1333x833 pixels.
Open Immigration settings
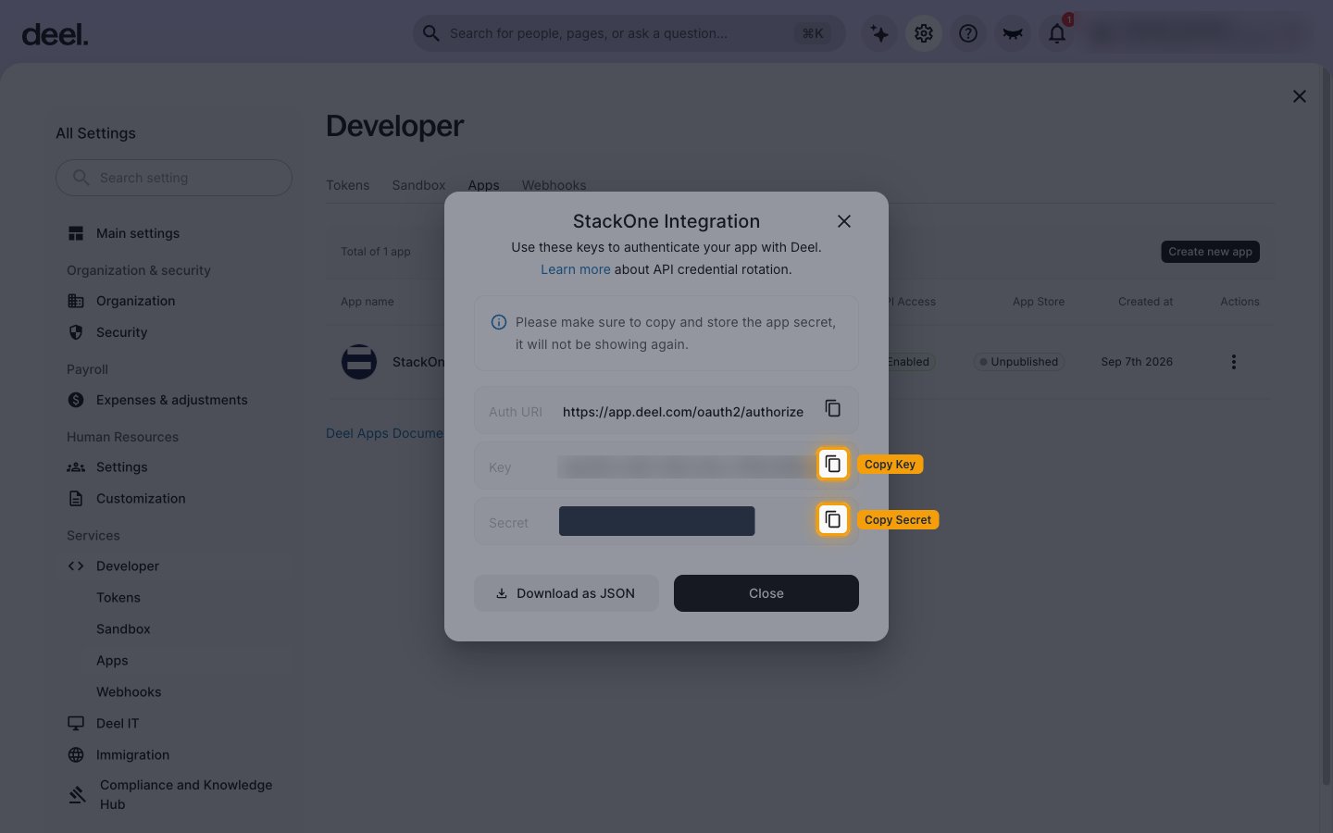[x=132, y=755]
